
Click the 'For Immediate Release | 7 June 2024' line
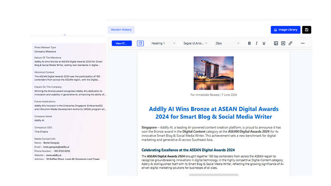[213, 95]
